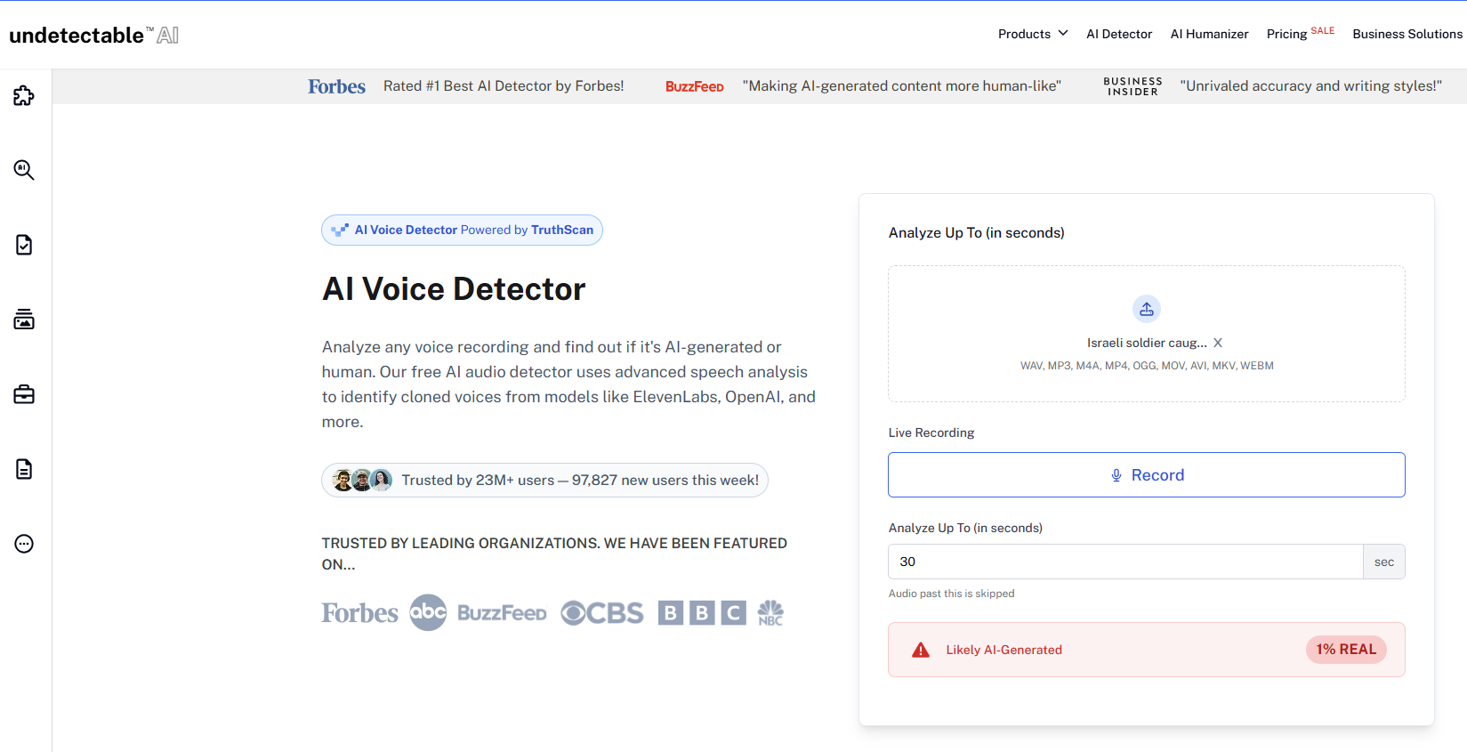This screenshot has height=752, width=1467.
Task: Click the upload file icon
Action: pyautogui.click(x=1147, y=309)
